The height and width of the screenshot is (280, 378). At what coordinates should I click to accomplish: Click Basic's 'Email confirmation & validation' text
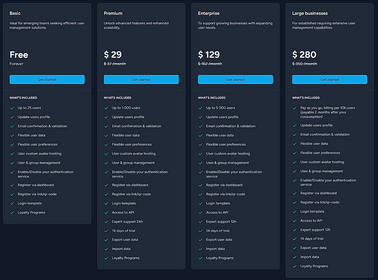(42, 126)
